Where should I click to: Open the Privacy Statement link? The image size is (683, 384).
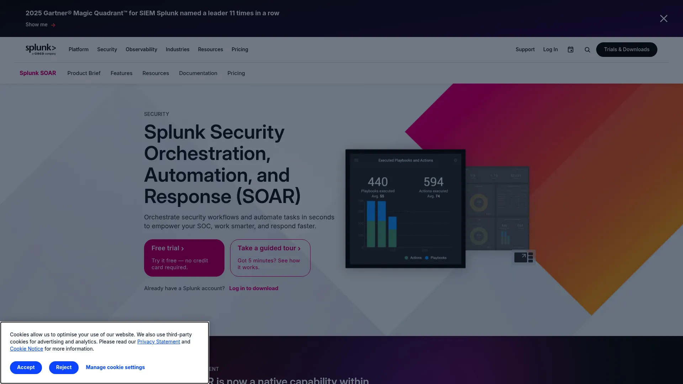159,342
